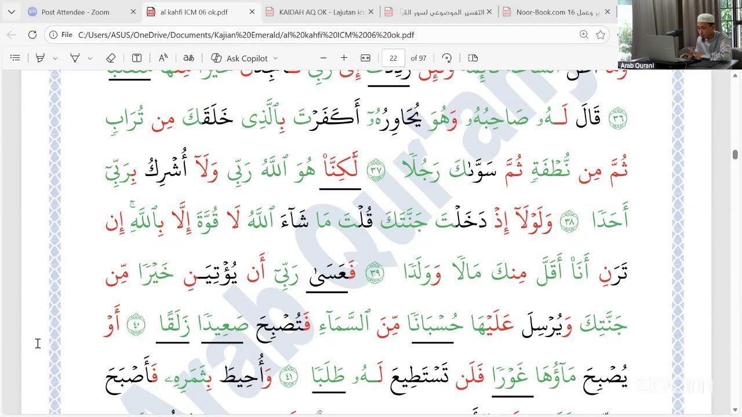Open highlight color options dropdown
The height and width of the screenshot is (417, 742).
coord(55,58)
